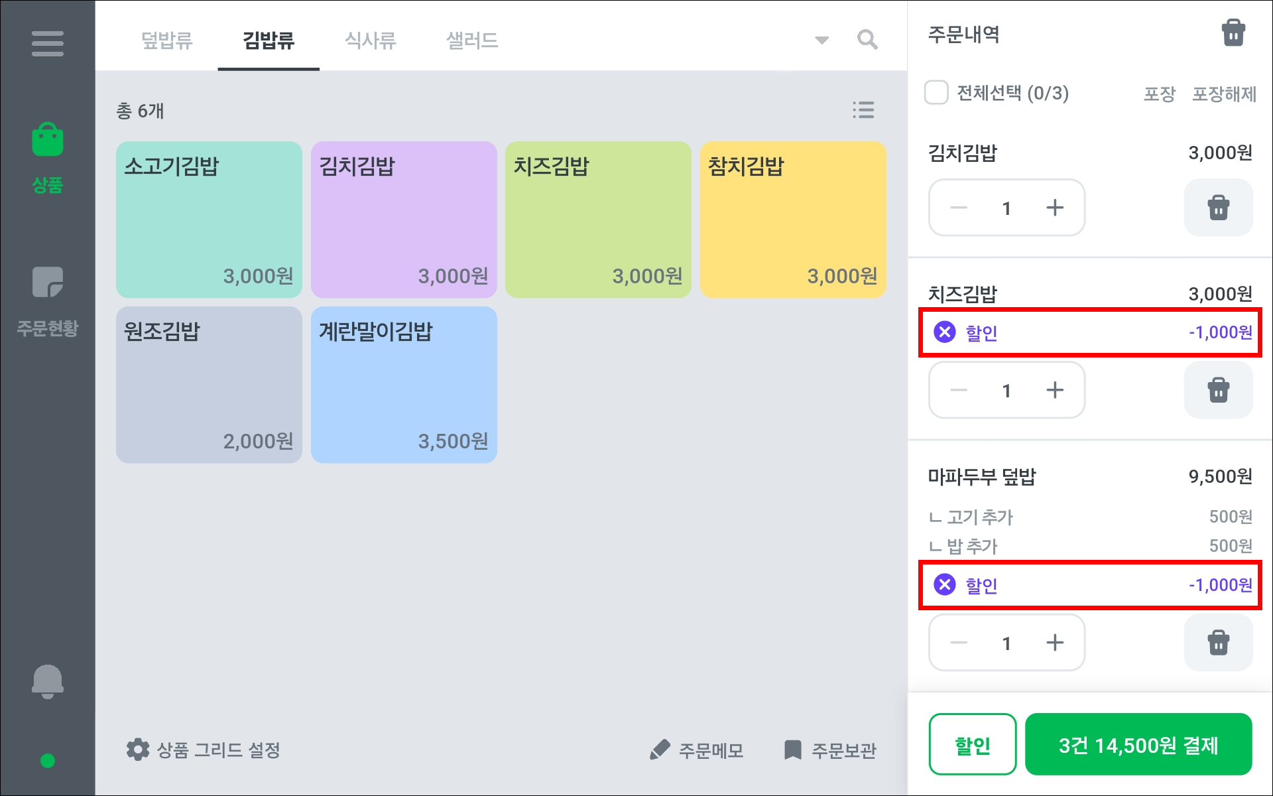The height and width of the screenshot is (796, 1273).
Task: Remove the discount on 마파두부 덮밥
Action: pos(945,584)
